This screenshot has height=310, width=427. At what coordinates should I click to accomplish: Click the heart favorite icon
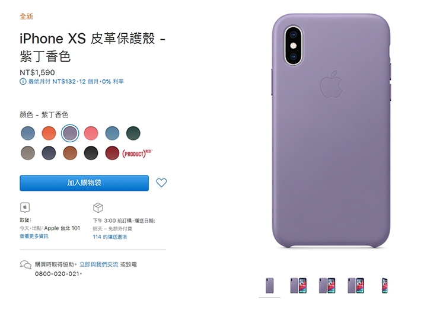point(161,183)
